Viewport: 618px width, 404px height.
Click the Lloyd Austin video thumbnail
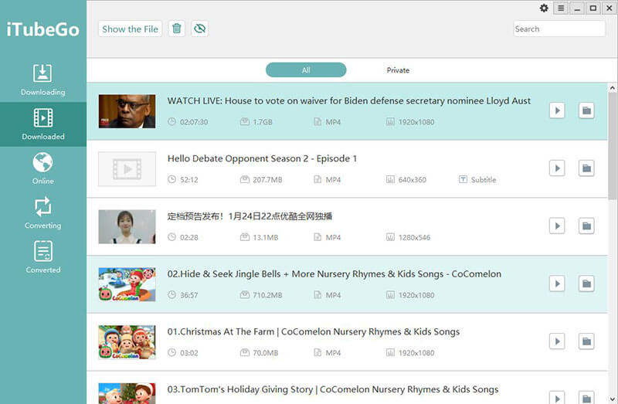click(x=127, y=111)
